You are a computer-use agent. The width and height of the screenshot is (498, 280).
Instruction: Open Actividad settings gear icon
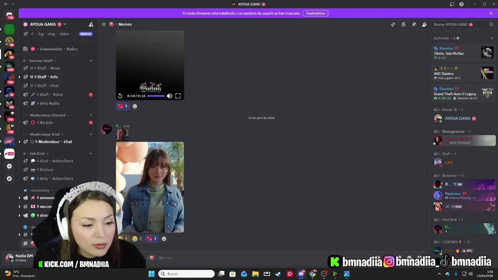tap(458, 38)
